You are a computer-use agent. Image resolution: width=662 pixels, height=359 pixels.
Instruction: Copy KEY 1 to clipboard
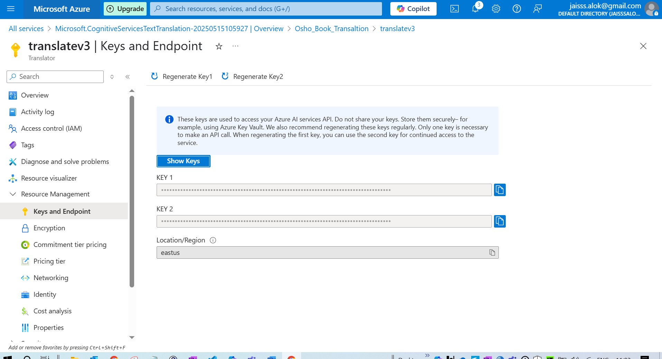[500, 190]
